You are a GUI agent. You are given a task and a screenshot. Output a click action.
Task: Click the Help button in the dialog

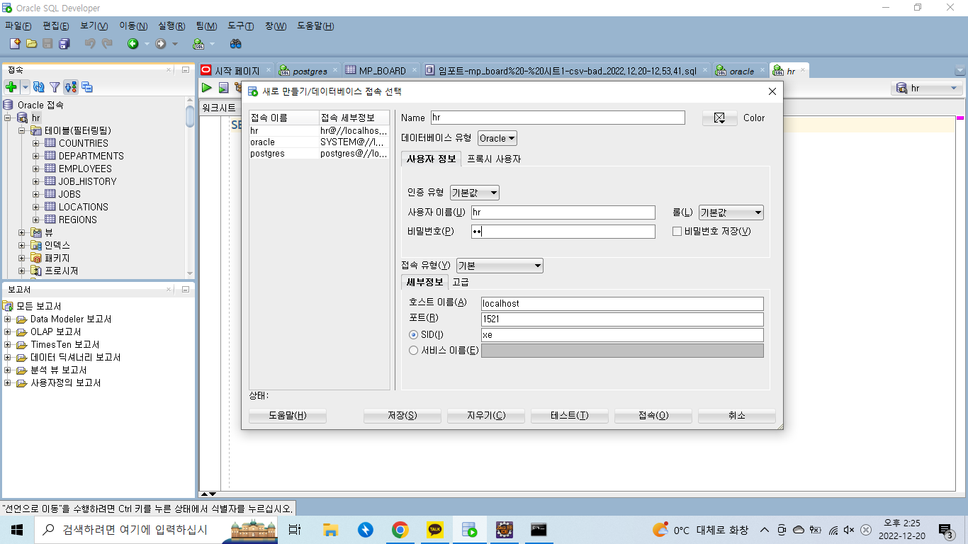288,416
